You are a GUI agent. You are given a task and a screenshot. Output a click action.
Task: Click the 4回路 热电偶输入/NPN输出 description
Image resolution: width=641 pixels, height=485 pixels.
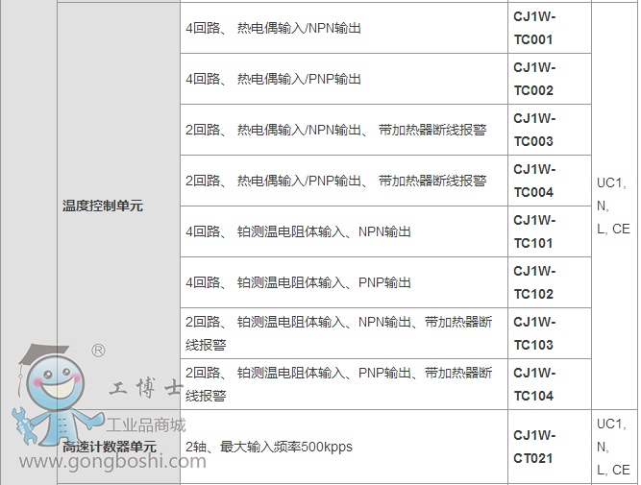pos(274,29)
